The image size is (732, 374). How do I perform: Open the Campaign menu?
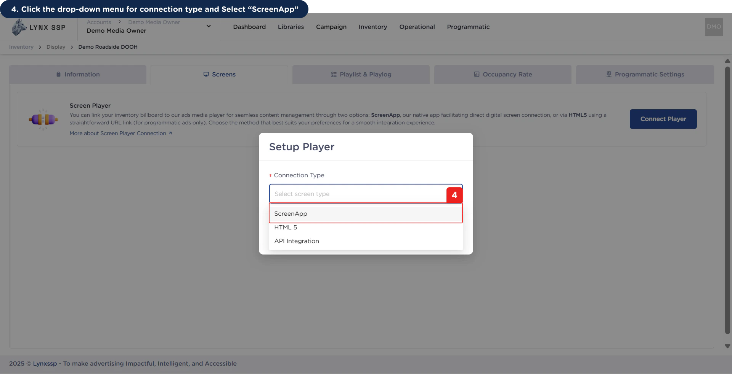[x=331, y=27]
